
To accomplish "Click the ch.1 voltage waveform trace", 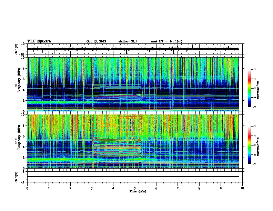I will pyautogui.click(x=133, y=49).
